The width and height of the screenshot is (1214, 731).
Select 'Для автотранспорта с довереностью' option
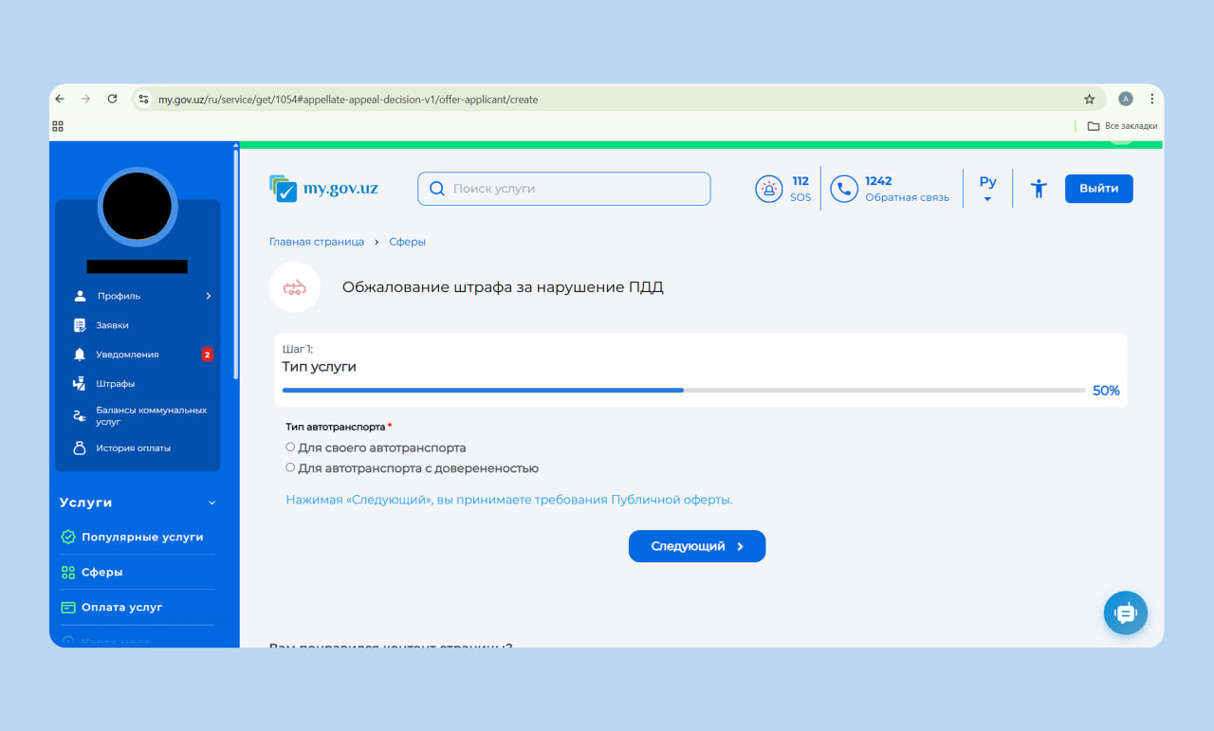[x=290, y=468]
